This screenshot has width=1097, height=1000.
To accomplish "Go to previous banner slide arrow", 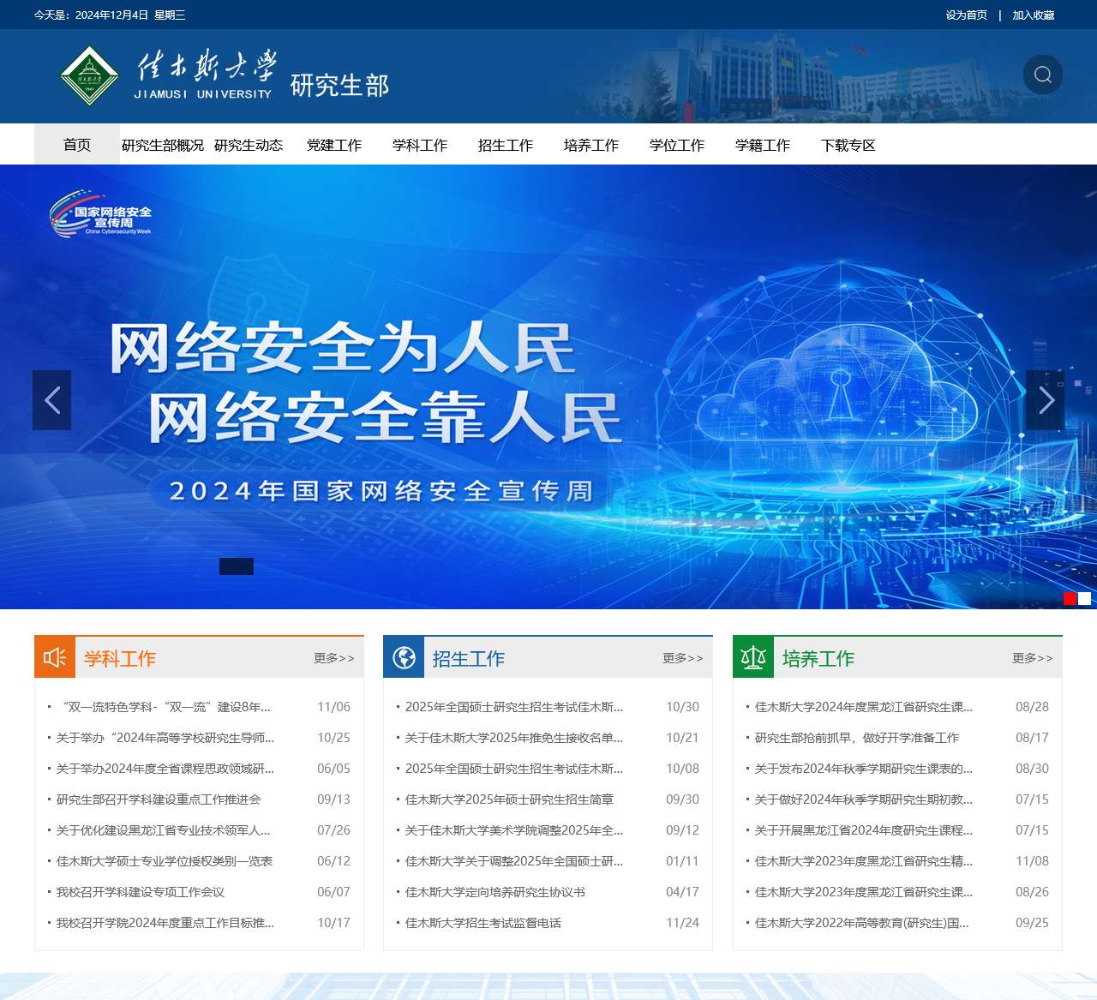I will pyautogui.click(x=51, y=400).
